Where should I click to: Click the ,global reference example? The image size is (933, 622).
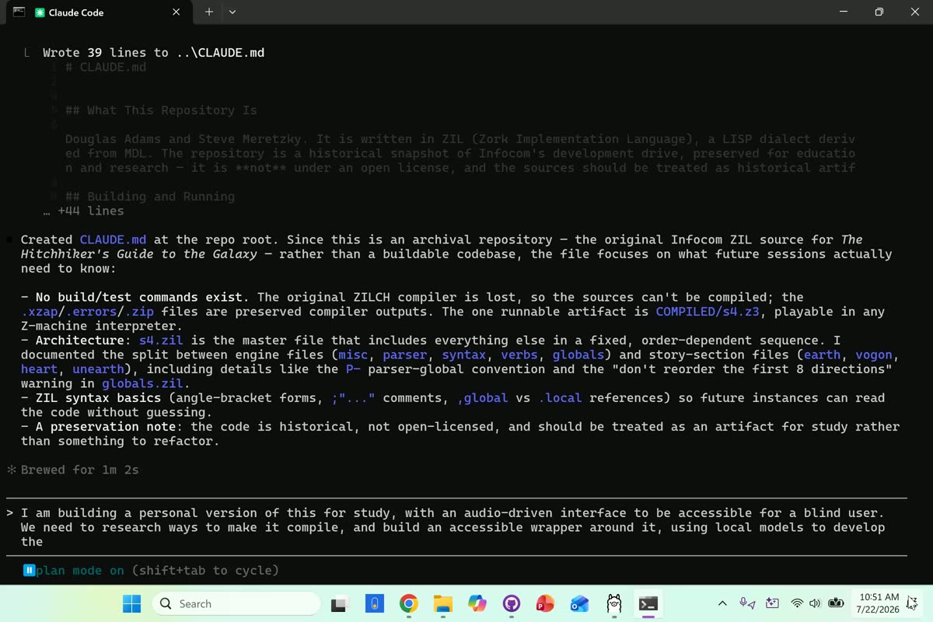(x=482, y=397)
